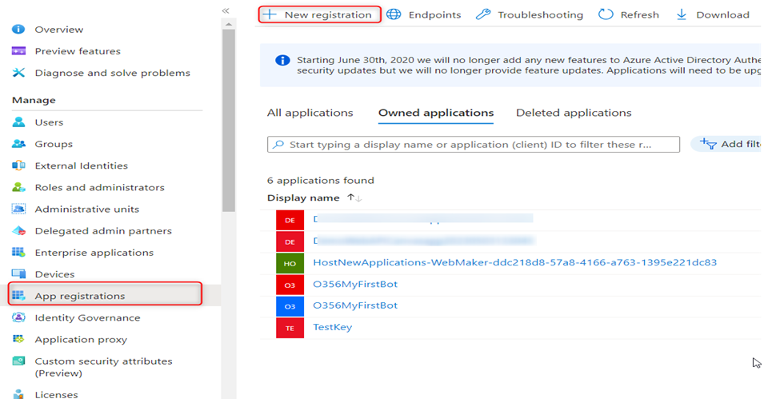The height and width of the screenshot is (399, 780).
Task: Click the Refresh toolbar button
Action: point(629,14)
